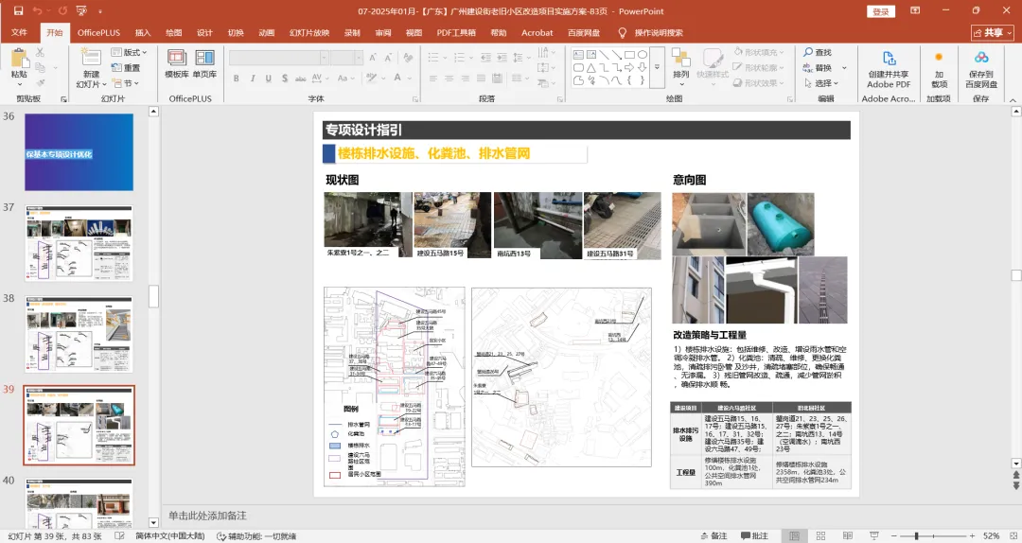Screen dimensions: 1022x543
Task: Expand the font size combo box
Action: (x=359, y=58)
